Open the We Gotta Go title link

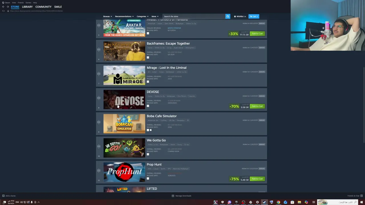point(156,140)
